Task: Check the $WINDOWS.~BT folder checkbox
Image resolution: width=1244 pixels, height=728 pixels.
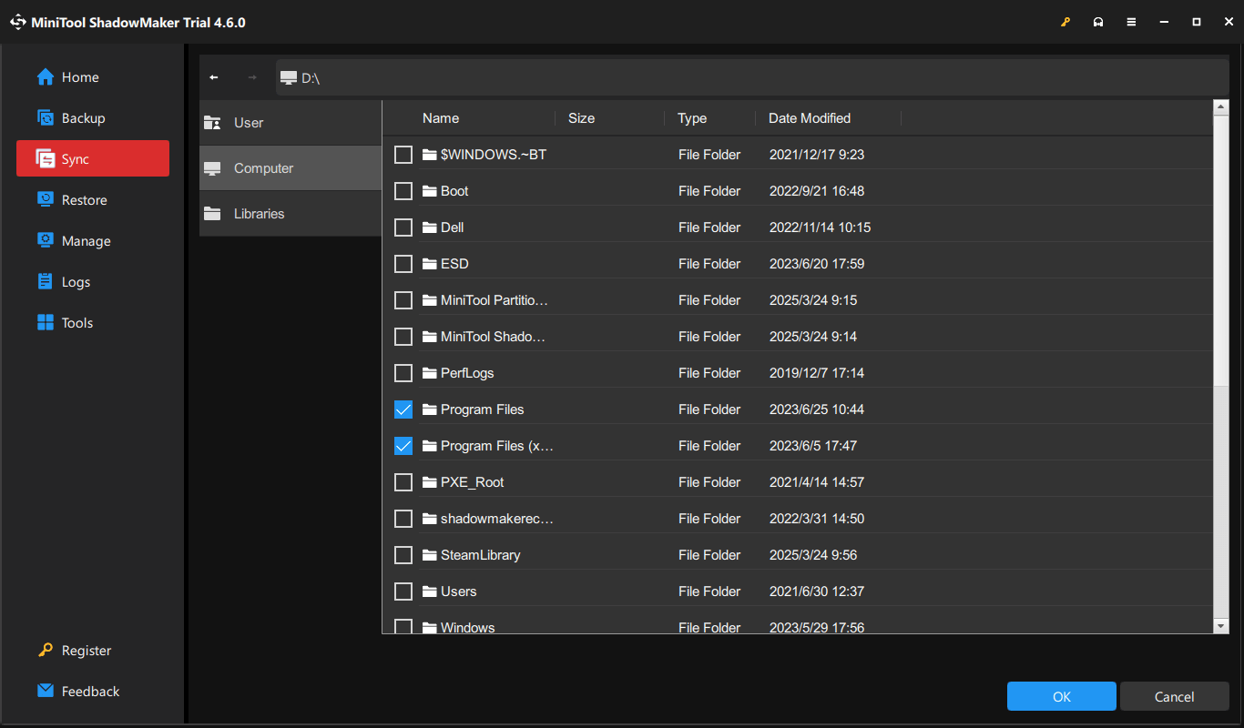Action: coord(403,155)
